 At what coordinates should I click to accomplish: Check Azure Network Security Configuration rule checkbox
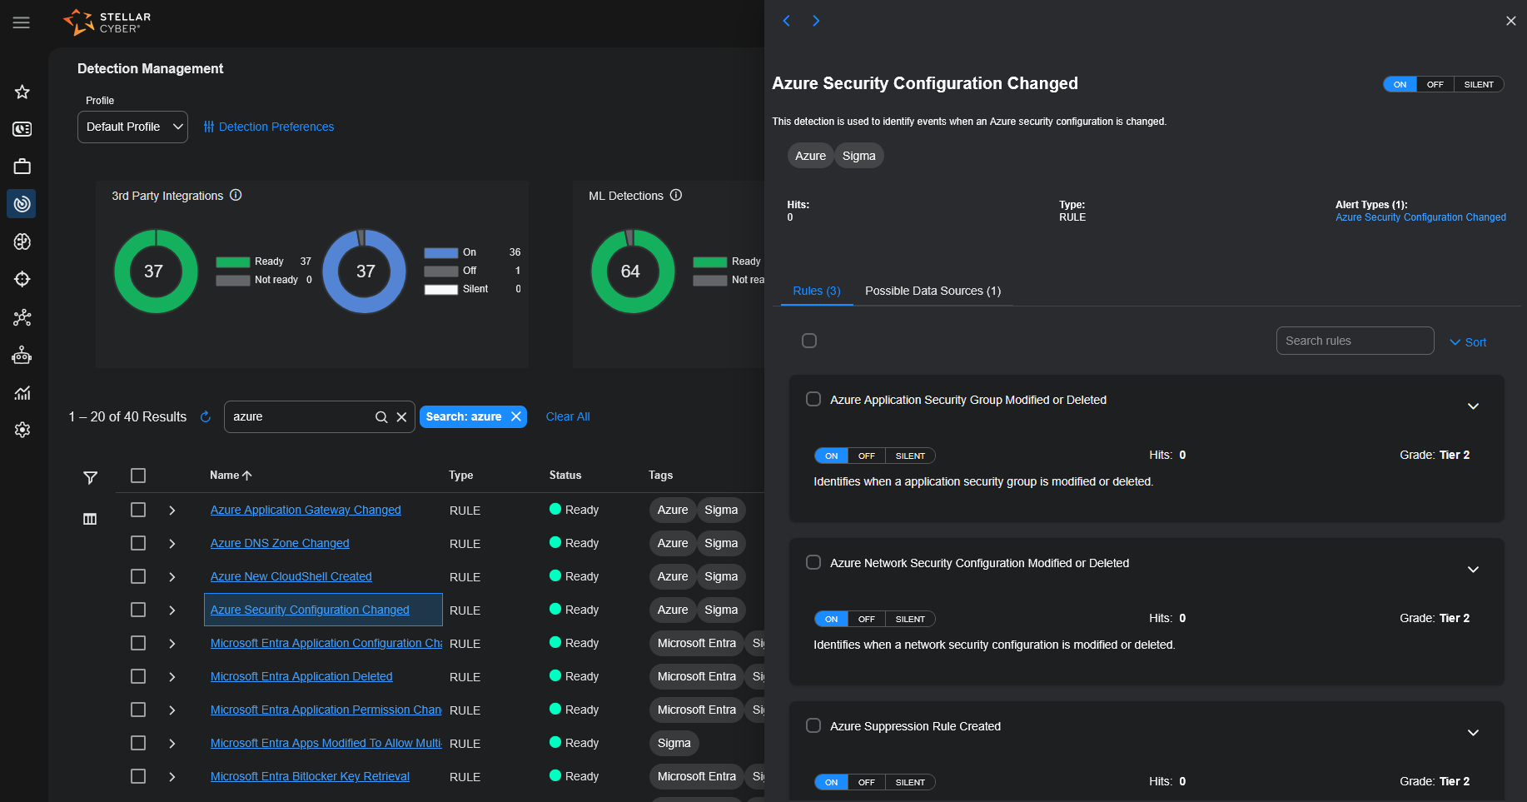813,562
